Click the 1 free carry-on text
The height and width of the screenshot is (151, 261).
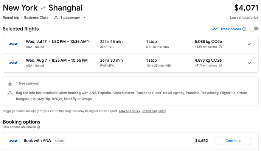pyautogui.click(x=28, y=83)
